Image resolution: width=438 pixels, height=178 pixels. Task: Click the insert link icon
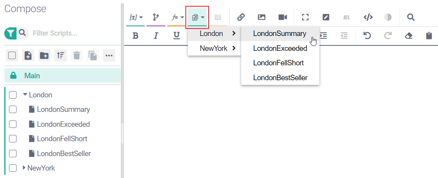[x=241, y=17]
